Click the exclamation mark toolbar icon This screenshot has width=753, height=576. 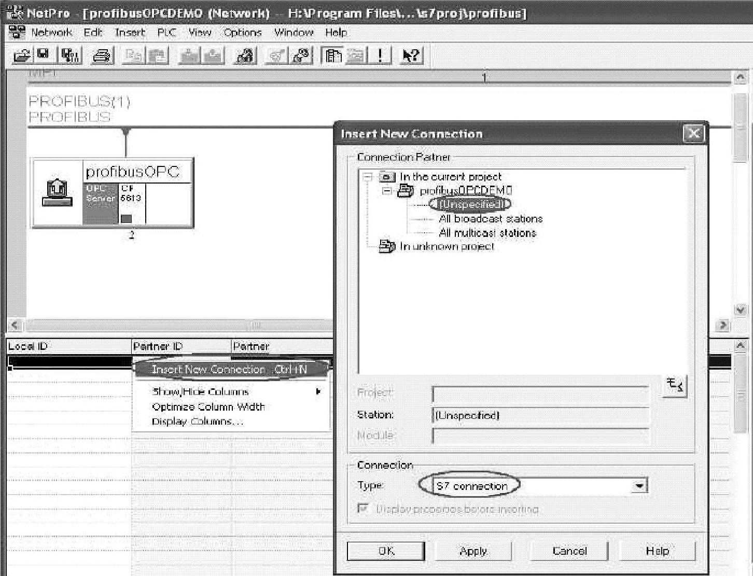pos(381,55)
